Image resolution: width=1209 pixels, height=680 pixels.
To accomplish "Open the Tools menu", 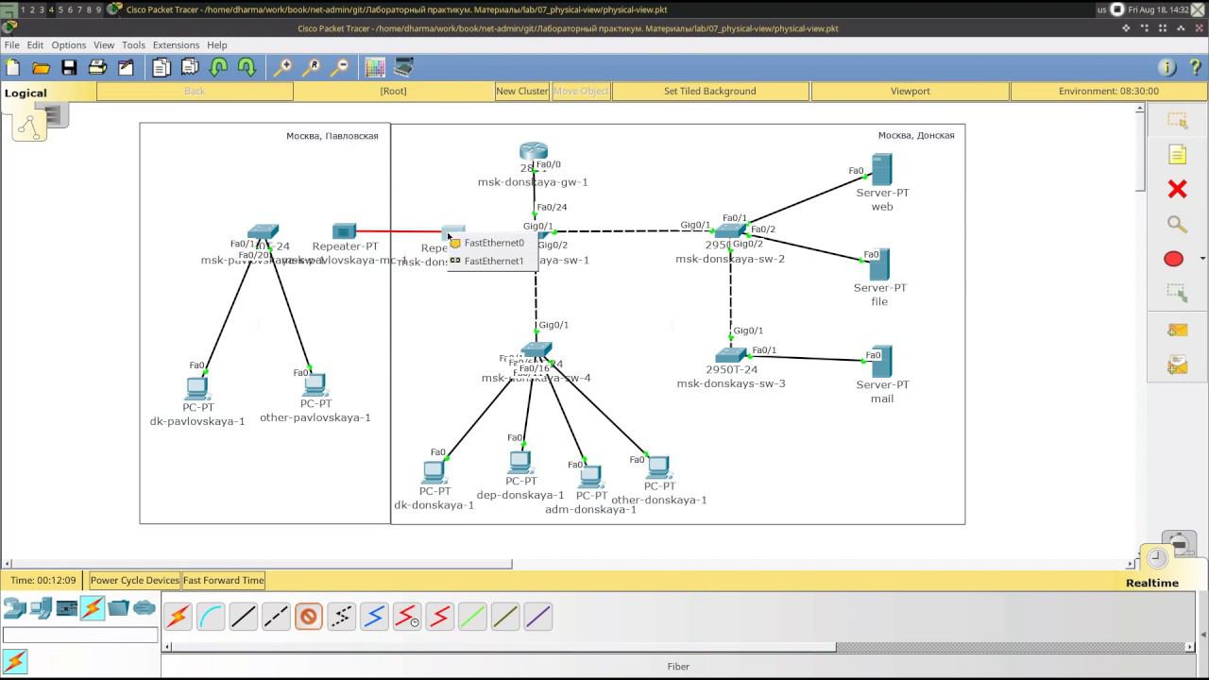I will click(x=133, y=44).
